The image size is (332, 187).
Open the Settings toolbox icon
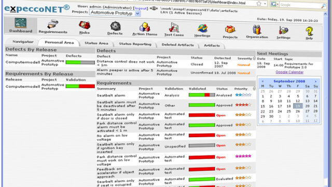point(284,31)
